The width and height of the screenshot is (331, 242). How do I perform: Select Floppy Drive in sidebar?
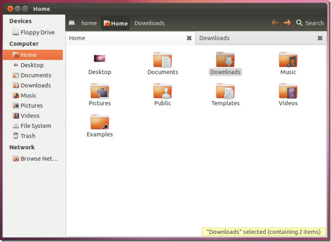(x=33, y=32)
